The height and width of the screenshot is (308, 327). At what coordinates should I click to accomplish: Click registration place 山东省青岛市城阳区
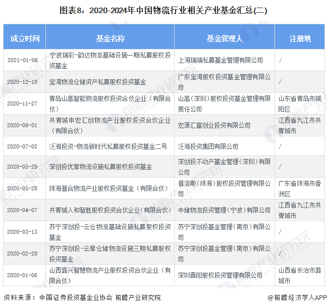(300, 104)
